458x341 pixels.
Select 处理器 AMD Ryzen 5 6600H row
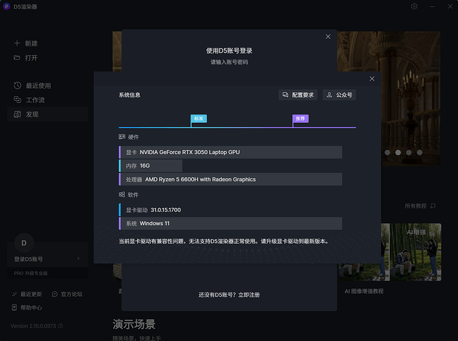[x=231, y=179]
